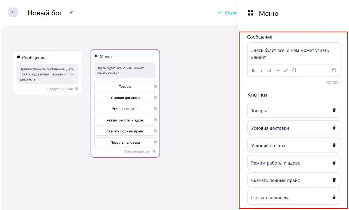Edit the Условия оплаты button field

point(288,146)
